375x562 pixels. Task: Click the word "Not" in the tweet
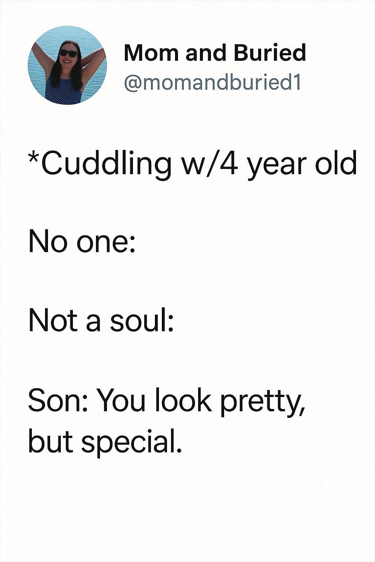53,321
